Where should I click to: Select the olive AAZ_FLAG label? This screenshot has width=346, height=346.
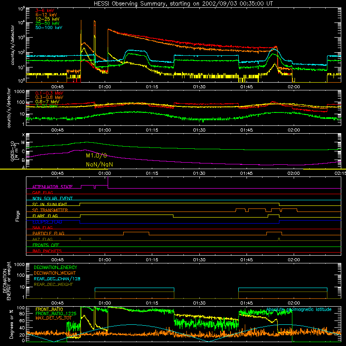coord(42,239)
